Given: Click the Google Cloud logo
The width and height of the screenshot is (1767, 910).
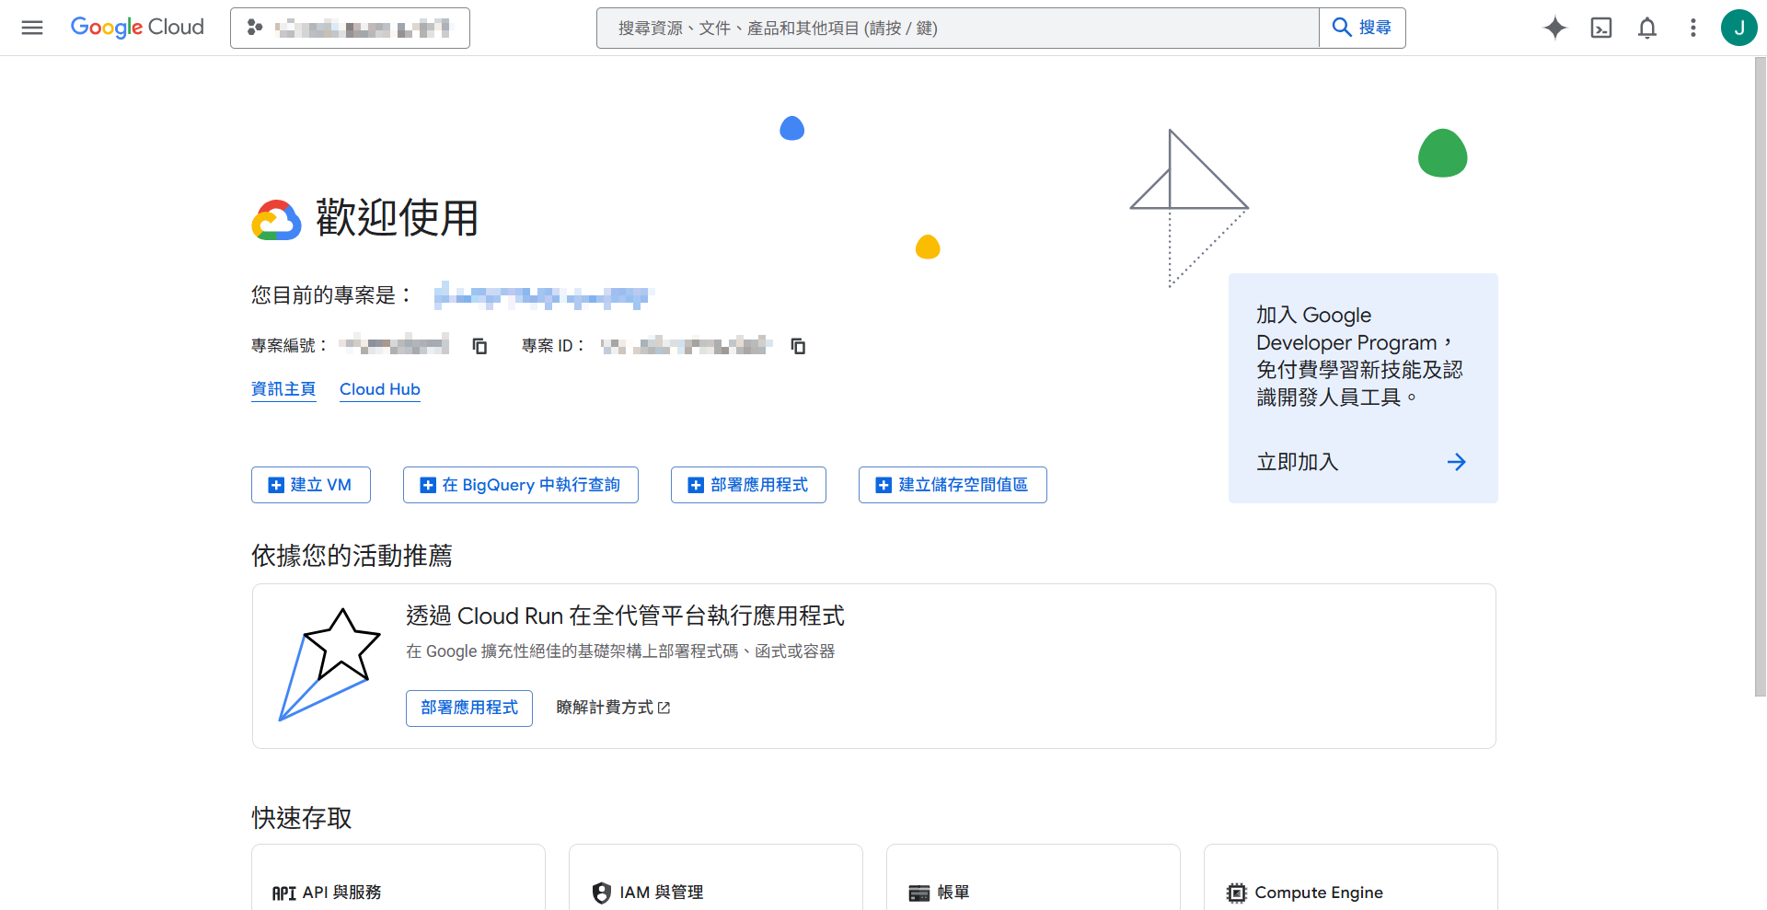Looking at the screenshot, I should tap(137, 28).
